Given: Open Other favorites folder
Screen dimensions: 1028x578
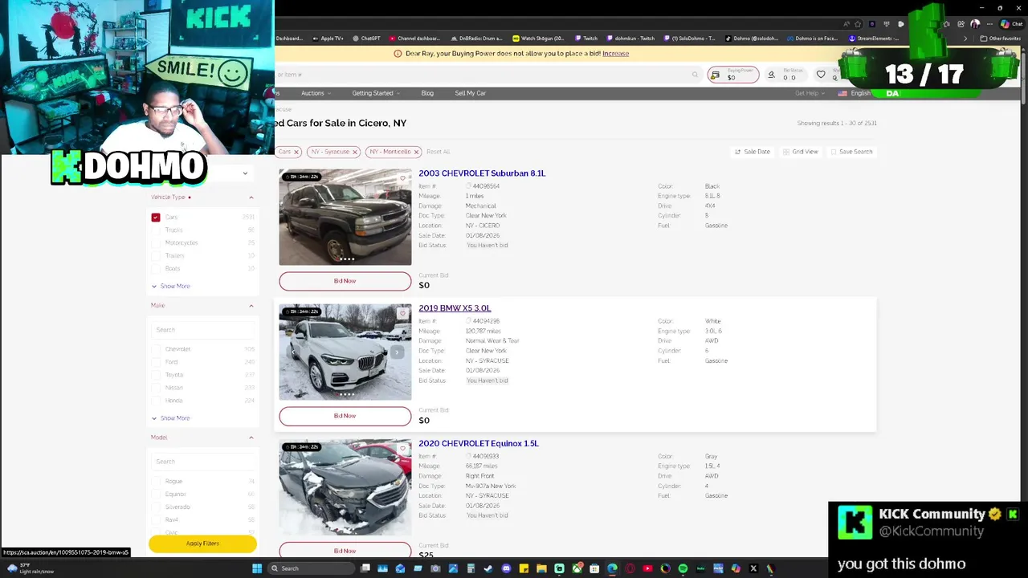Looking at the screenshot, I should 1001,39.
